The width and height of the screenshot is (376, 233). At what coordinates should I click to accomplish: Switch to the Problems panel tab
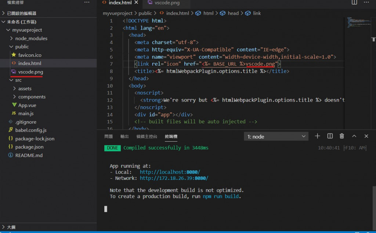coord(108,136)
